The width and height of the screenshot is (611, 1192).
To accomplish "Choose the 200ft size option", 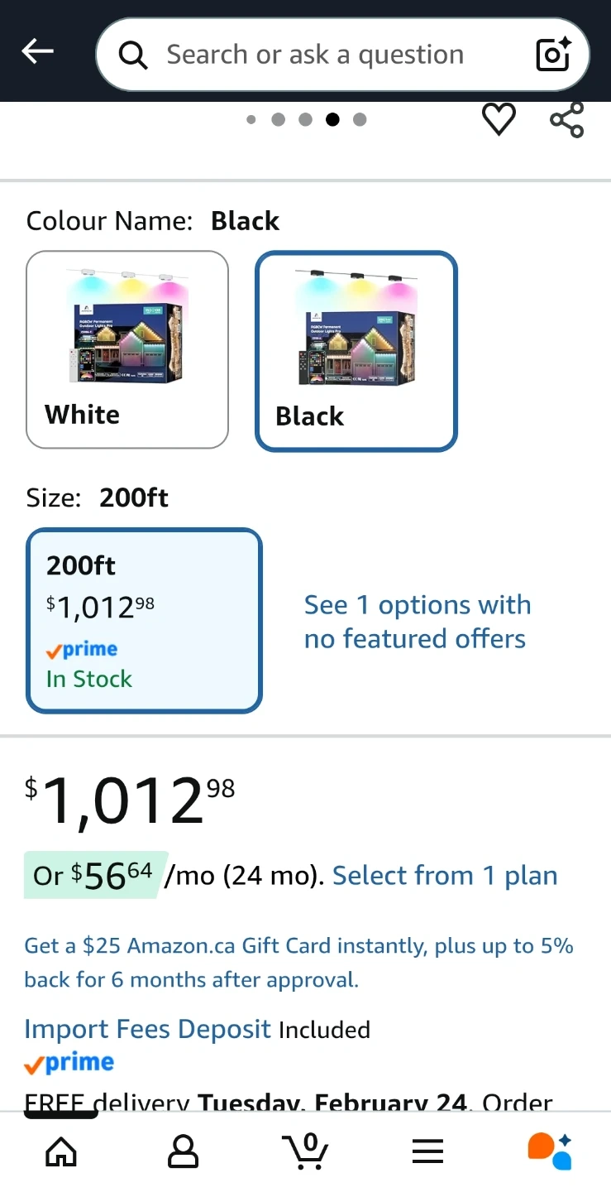I will point(144,620).
